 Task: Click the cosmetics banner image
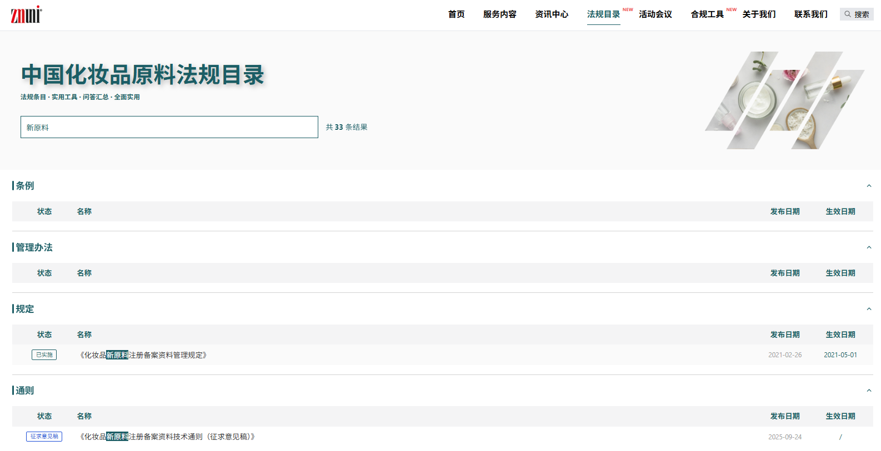784,100
